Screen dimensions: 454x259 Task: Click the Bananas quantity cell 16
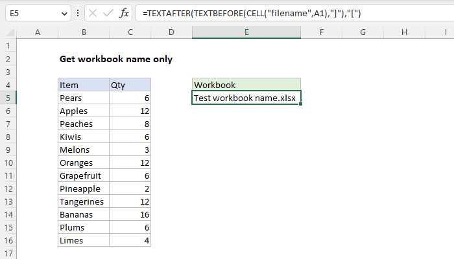tap(130, 214)
